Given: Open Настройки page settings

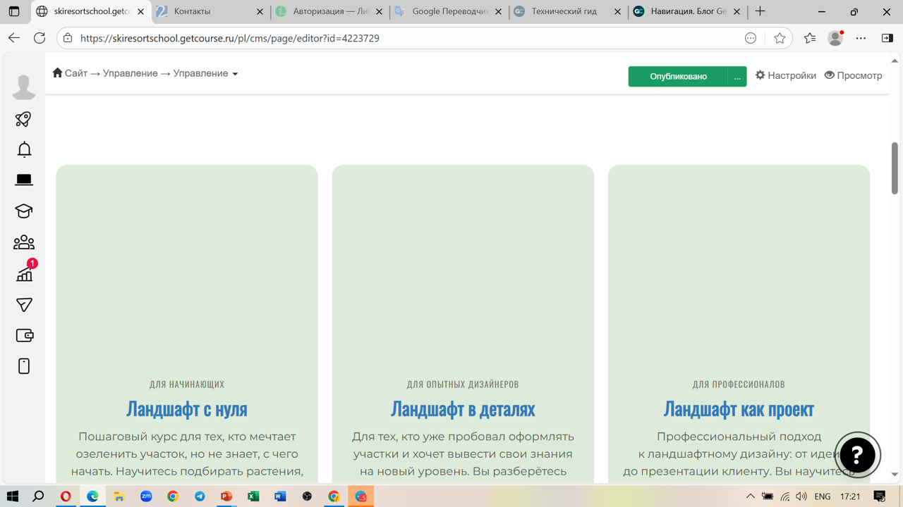Looking at the screenshot, I should tap(785, 75).
